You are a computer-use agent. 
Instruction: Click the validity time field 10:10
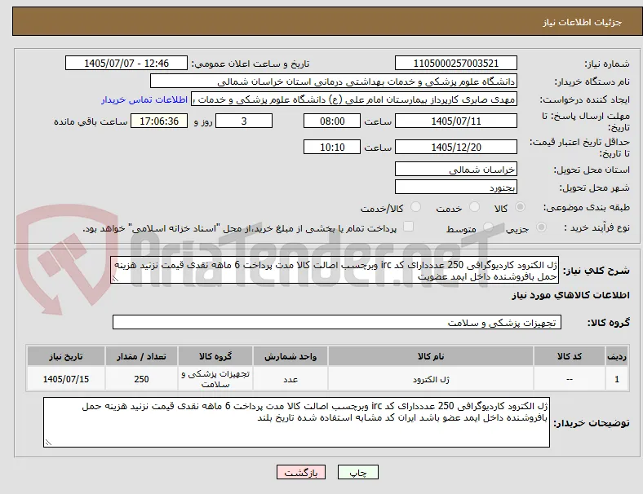(x=332, y=147)
